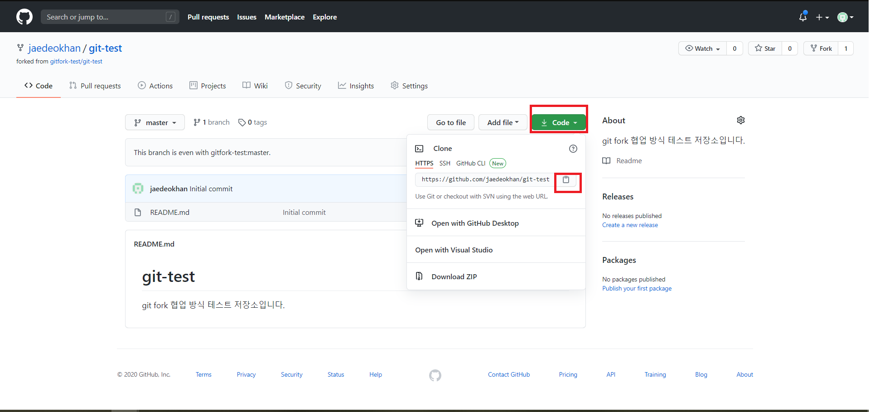
Task: Open the footer Contact GitHub link
Action: click(509, 374)
